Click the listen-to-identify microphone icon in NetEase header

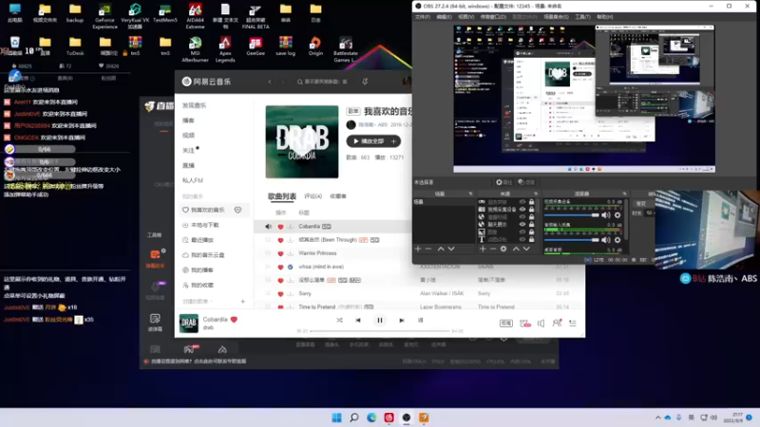click(365, 82)
